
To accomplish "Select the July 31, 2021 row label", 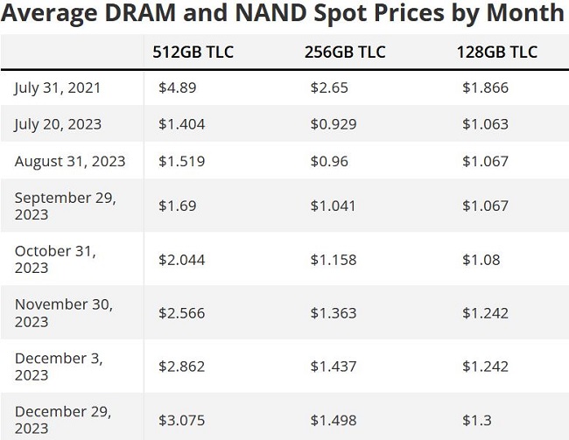I will (x=57, y=88).
